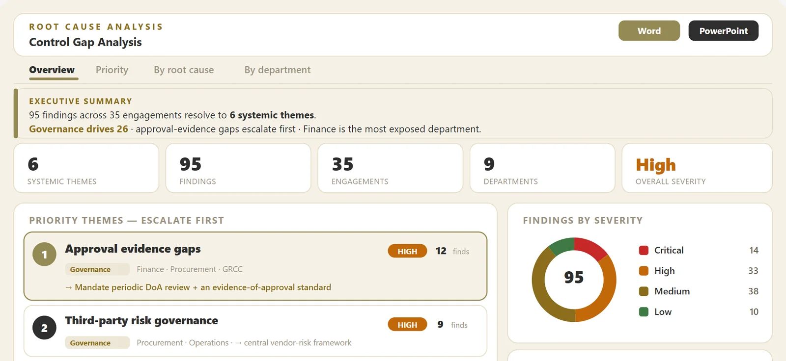Open the By department tab
This screenshot has width=786, height=361.
278,70
